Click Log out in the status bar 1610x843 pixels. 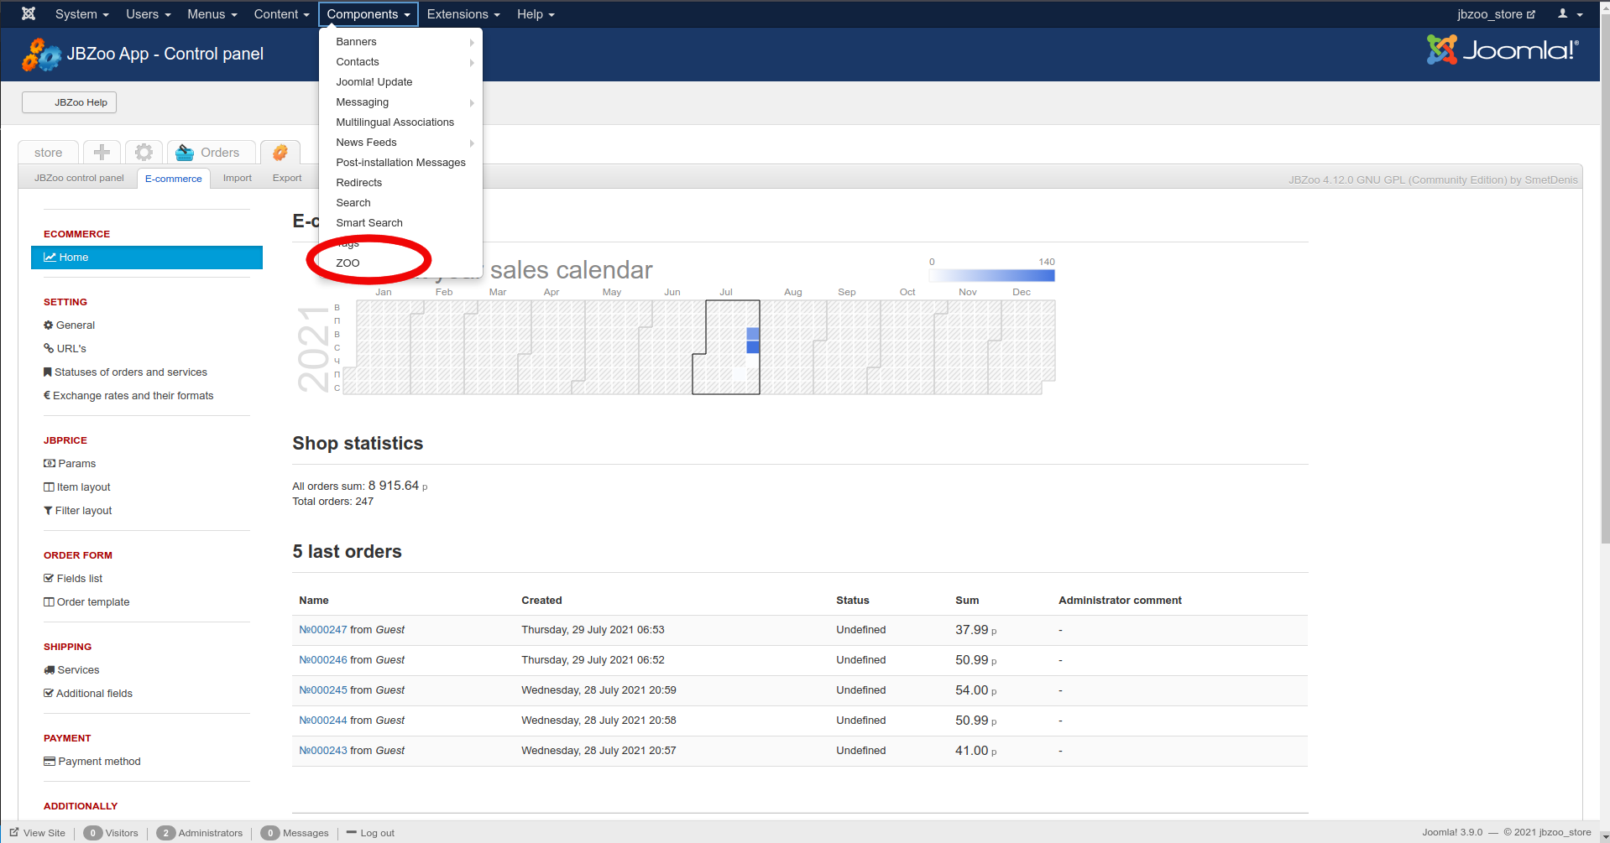(370, 833)
